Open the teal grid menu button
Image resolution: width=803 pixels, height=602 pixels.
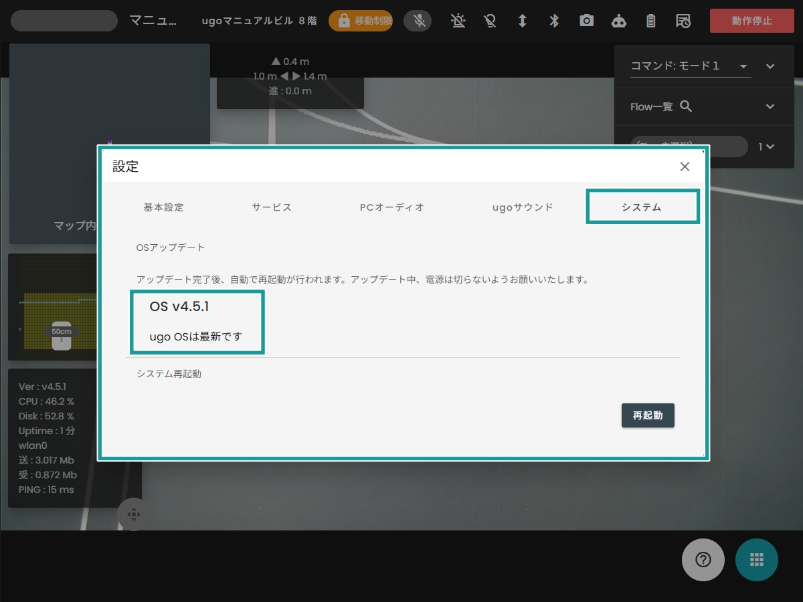[x=757, y=560]
